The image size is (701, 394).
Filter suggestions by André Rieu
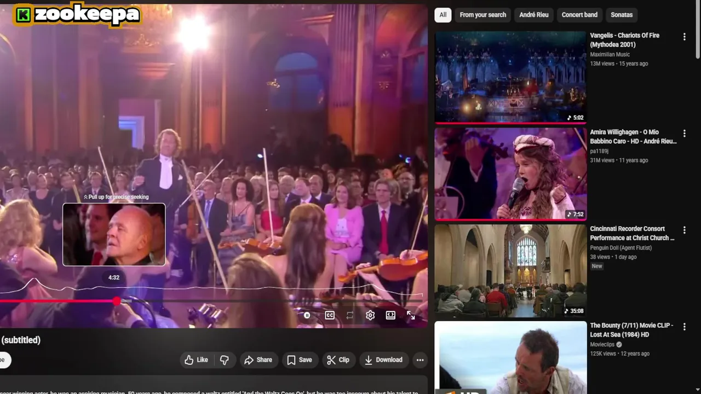pyautogui.click(x=534, y=15)
